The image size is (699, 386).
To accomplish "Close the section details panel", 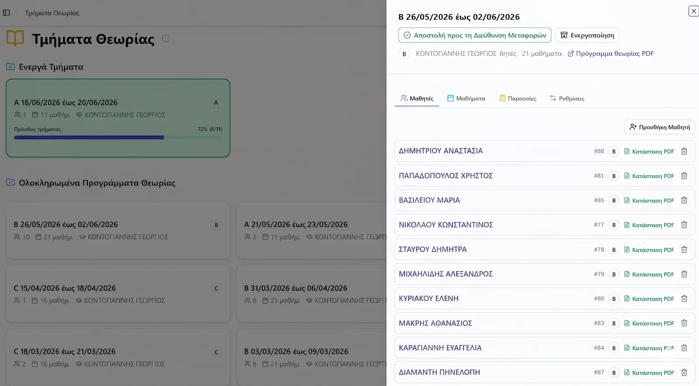I will [694, 11].
